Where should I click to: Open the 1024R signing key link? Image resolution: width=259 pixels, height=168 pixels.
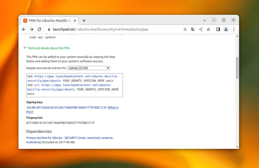point(67,107)
